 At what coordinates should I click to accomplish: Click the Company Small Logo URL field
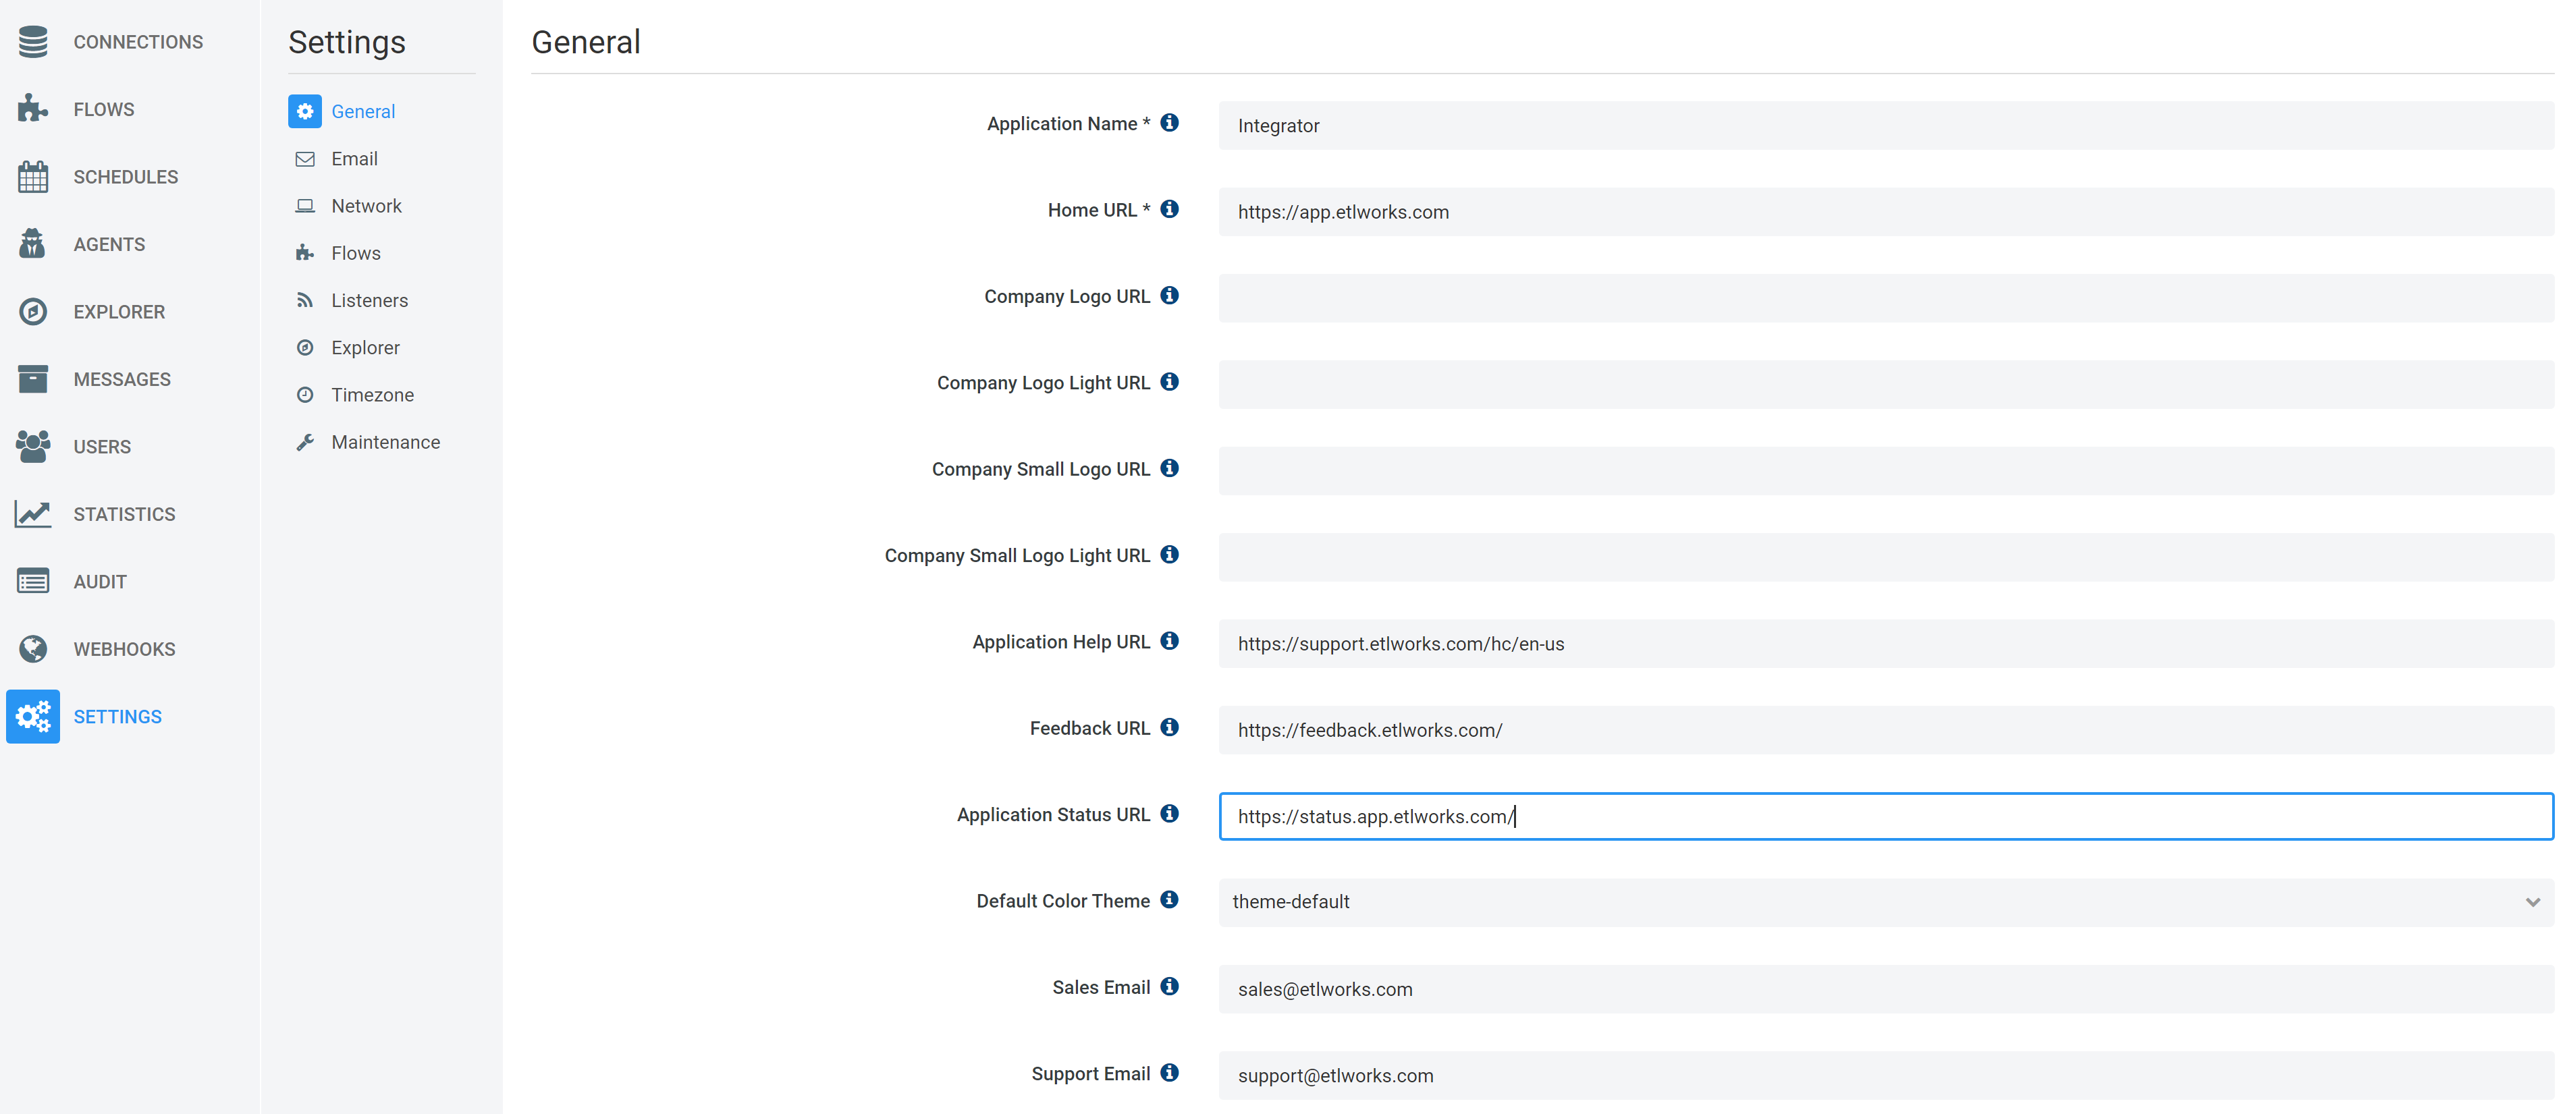[1885, 471]
